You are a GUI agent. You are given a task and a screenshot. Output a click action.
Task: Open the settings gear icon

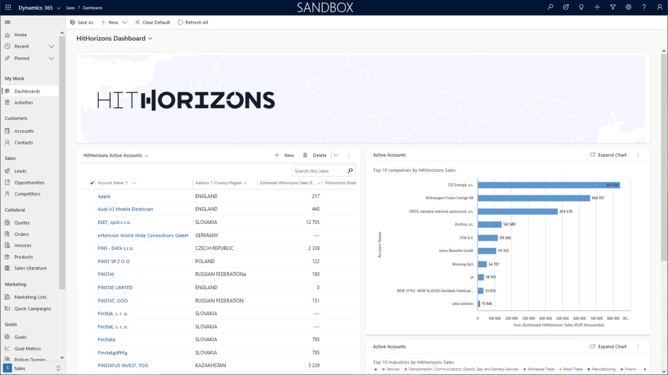[628, 7]
